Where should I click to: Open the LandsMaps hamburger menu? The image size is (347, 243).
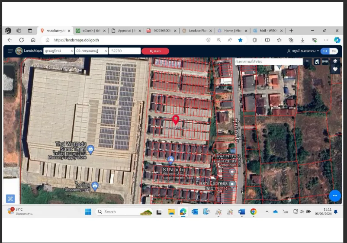pyautogui.click(x=10, y=51)
